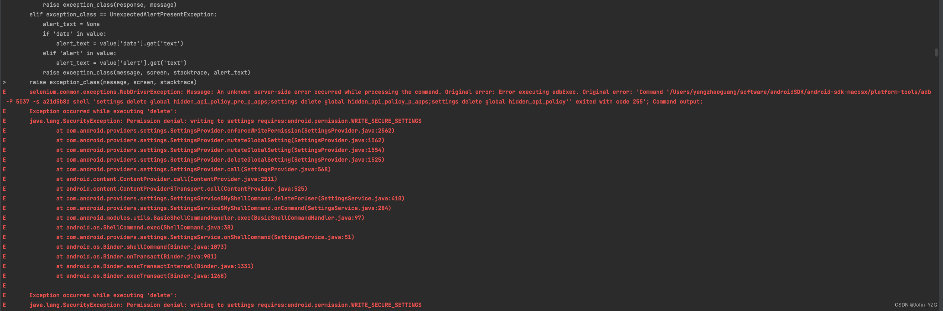The image size is (943, 311).
Task: Click the CSDN @John_YZG watermark
Action: 916,305
